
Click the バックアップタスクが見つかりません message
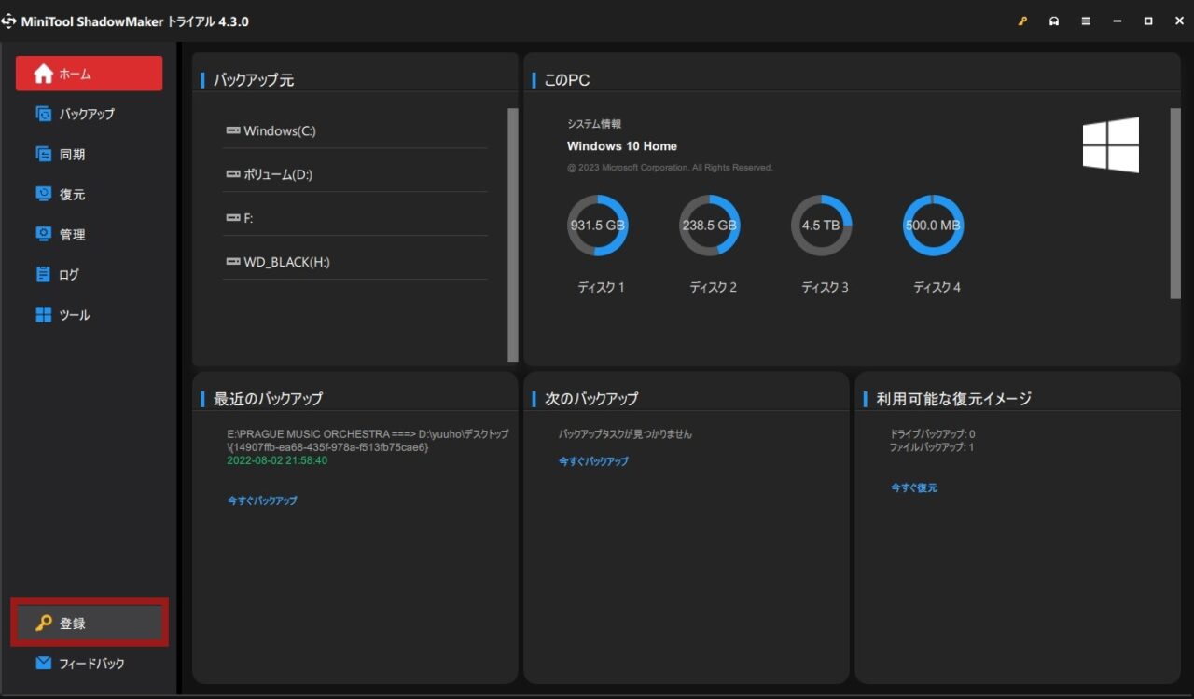(625, 434)
